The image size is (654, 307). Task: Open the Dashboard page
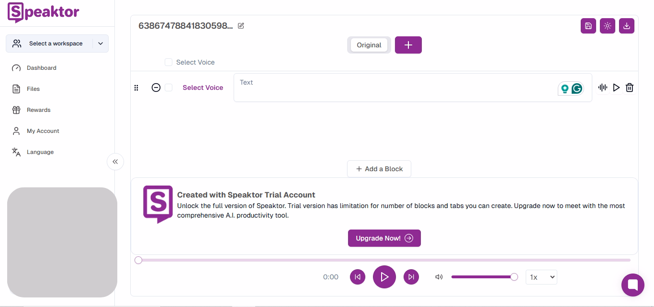34,68
